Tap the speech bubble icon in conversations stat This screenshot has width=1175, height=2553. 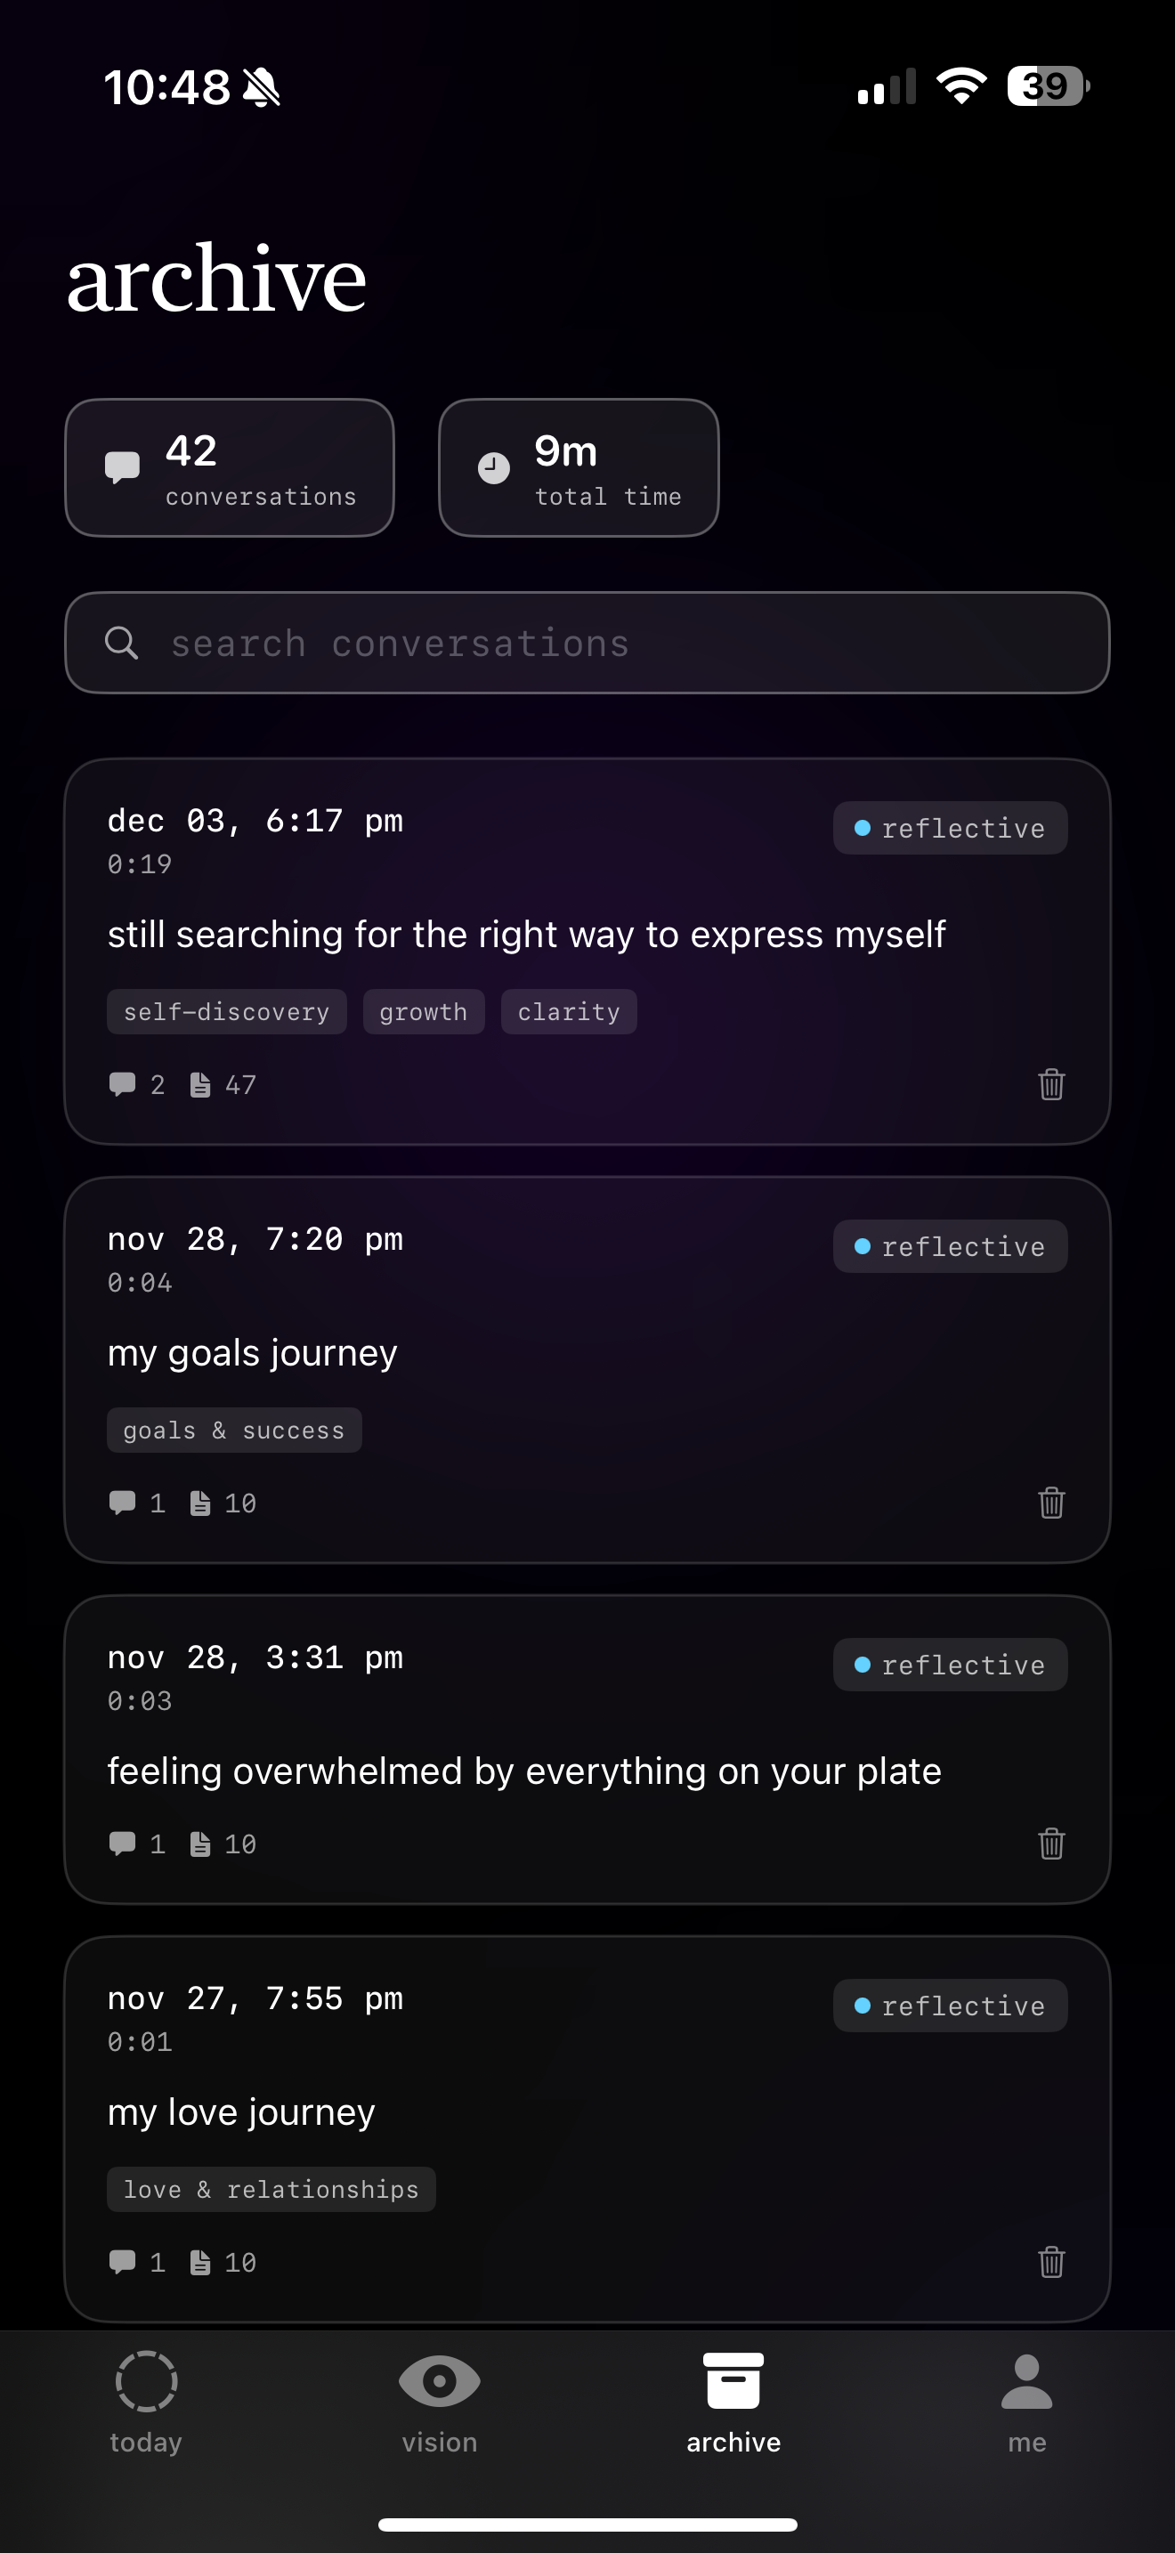123,466
